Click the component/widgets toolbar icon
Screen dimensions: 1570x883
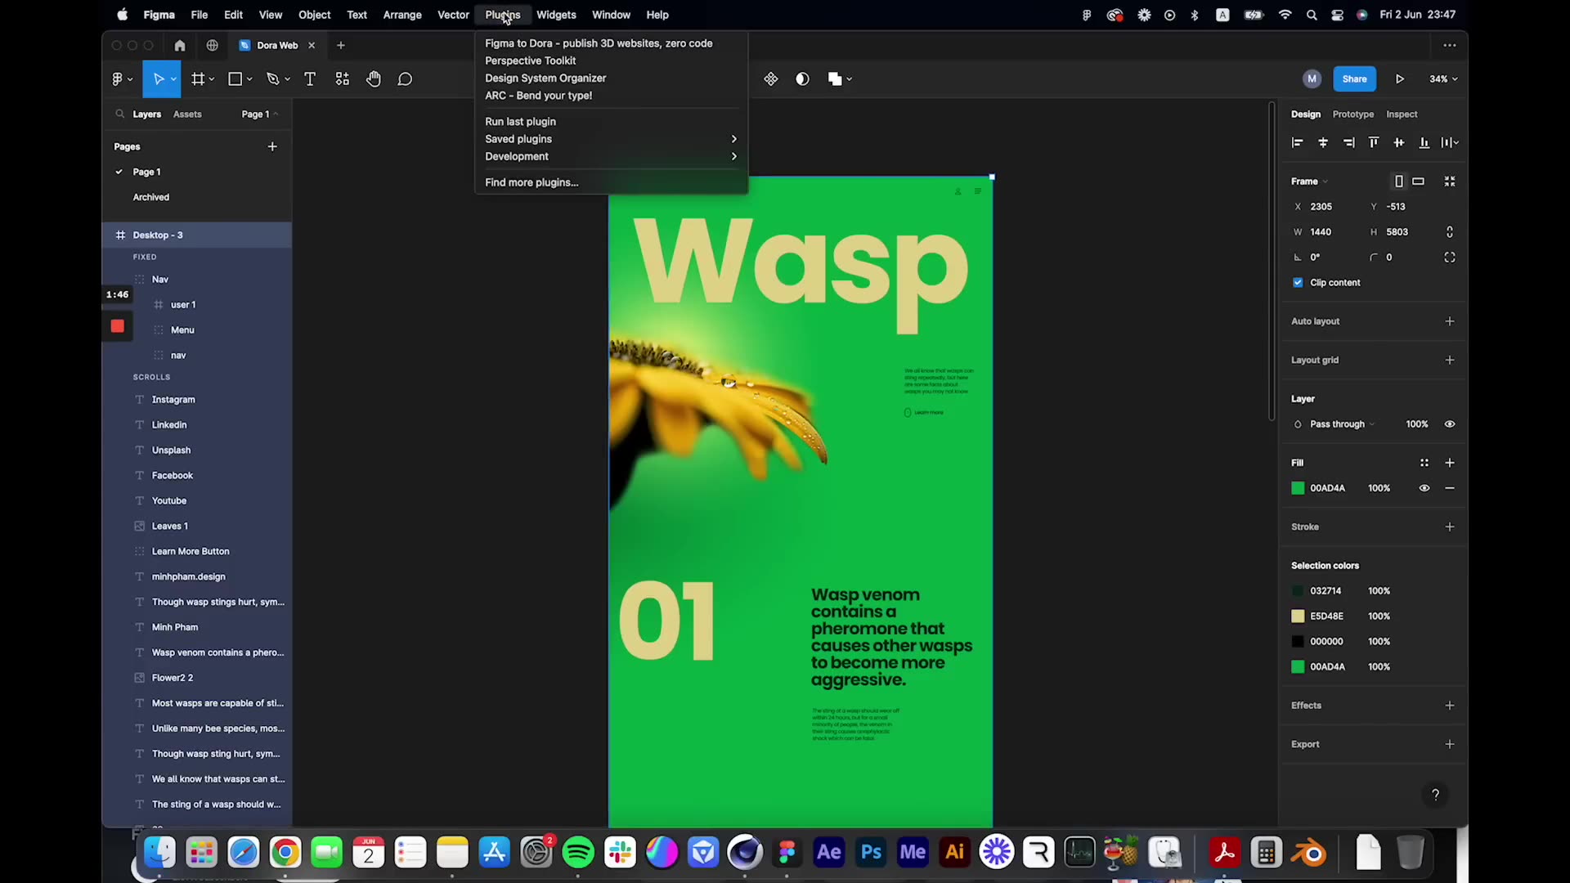click(342, 78)
